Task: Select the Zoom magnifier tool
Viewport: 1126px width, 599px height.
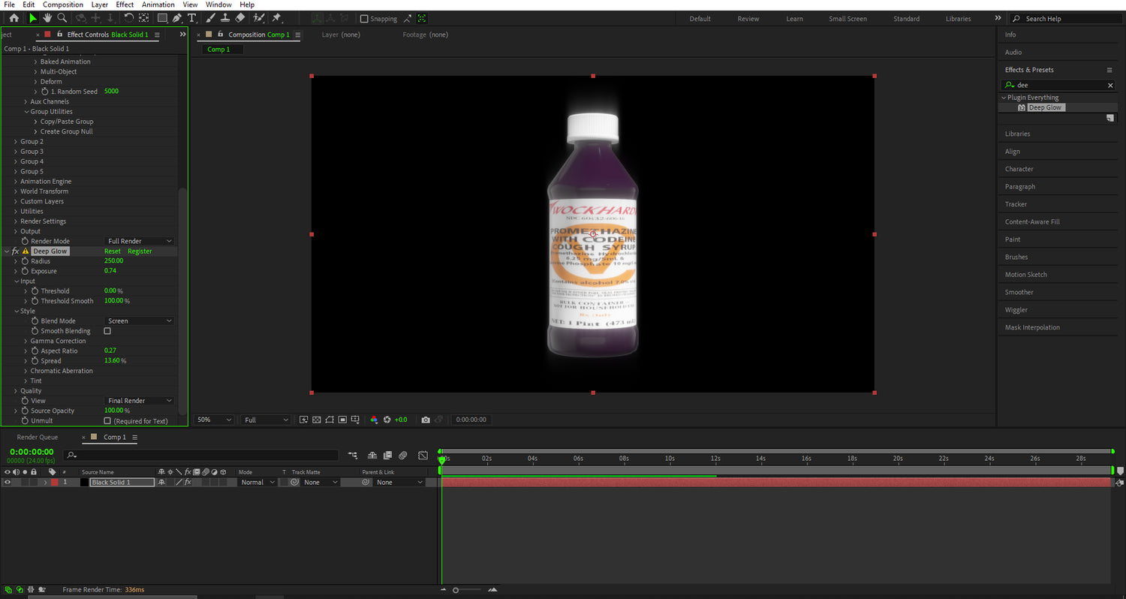Action: [62, 18]
